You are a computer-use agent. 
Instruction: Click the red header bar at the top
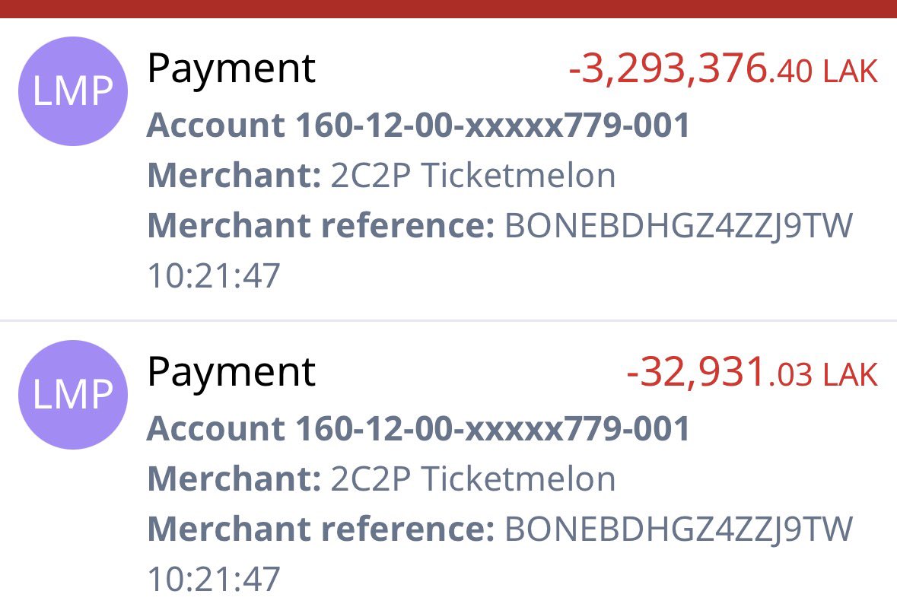449,8
